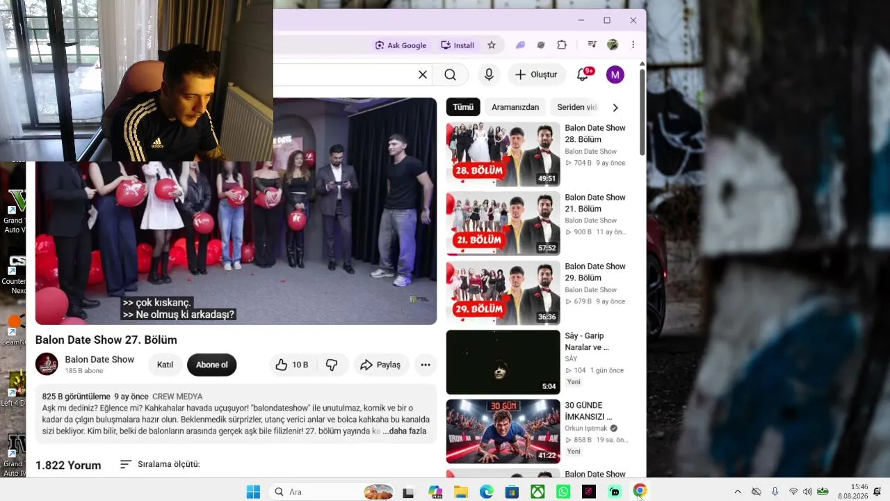Select the Tümü filter chip
The height and width of the screenshot is (501, 890).
pyautogui.click(x=463, y=107)
